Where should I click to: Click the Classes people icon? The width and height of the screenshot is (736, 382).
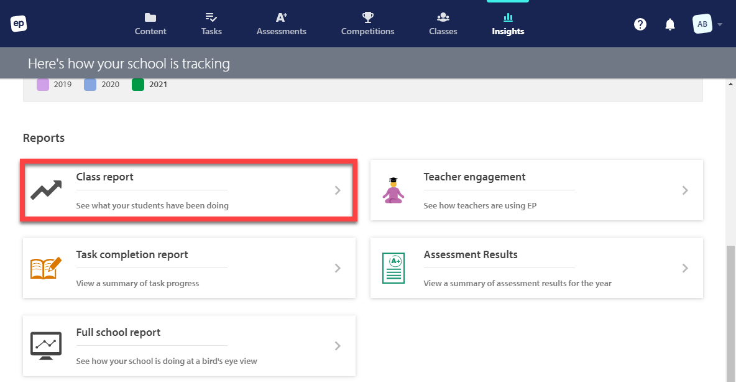click(443, 17)
